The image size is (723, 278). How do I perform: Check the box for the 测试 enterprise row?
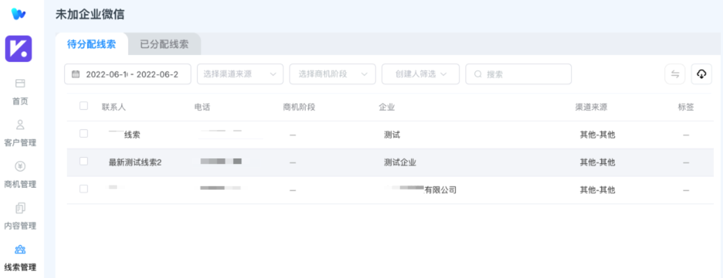[84, 133]
